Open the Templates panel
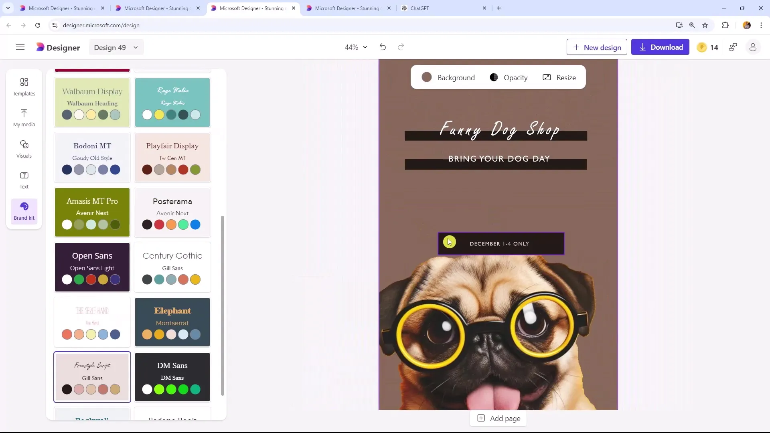Image resolution: width=770 pixels, height=433 pixels. tap(24, 87)
